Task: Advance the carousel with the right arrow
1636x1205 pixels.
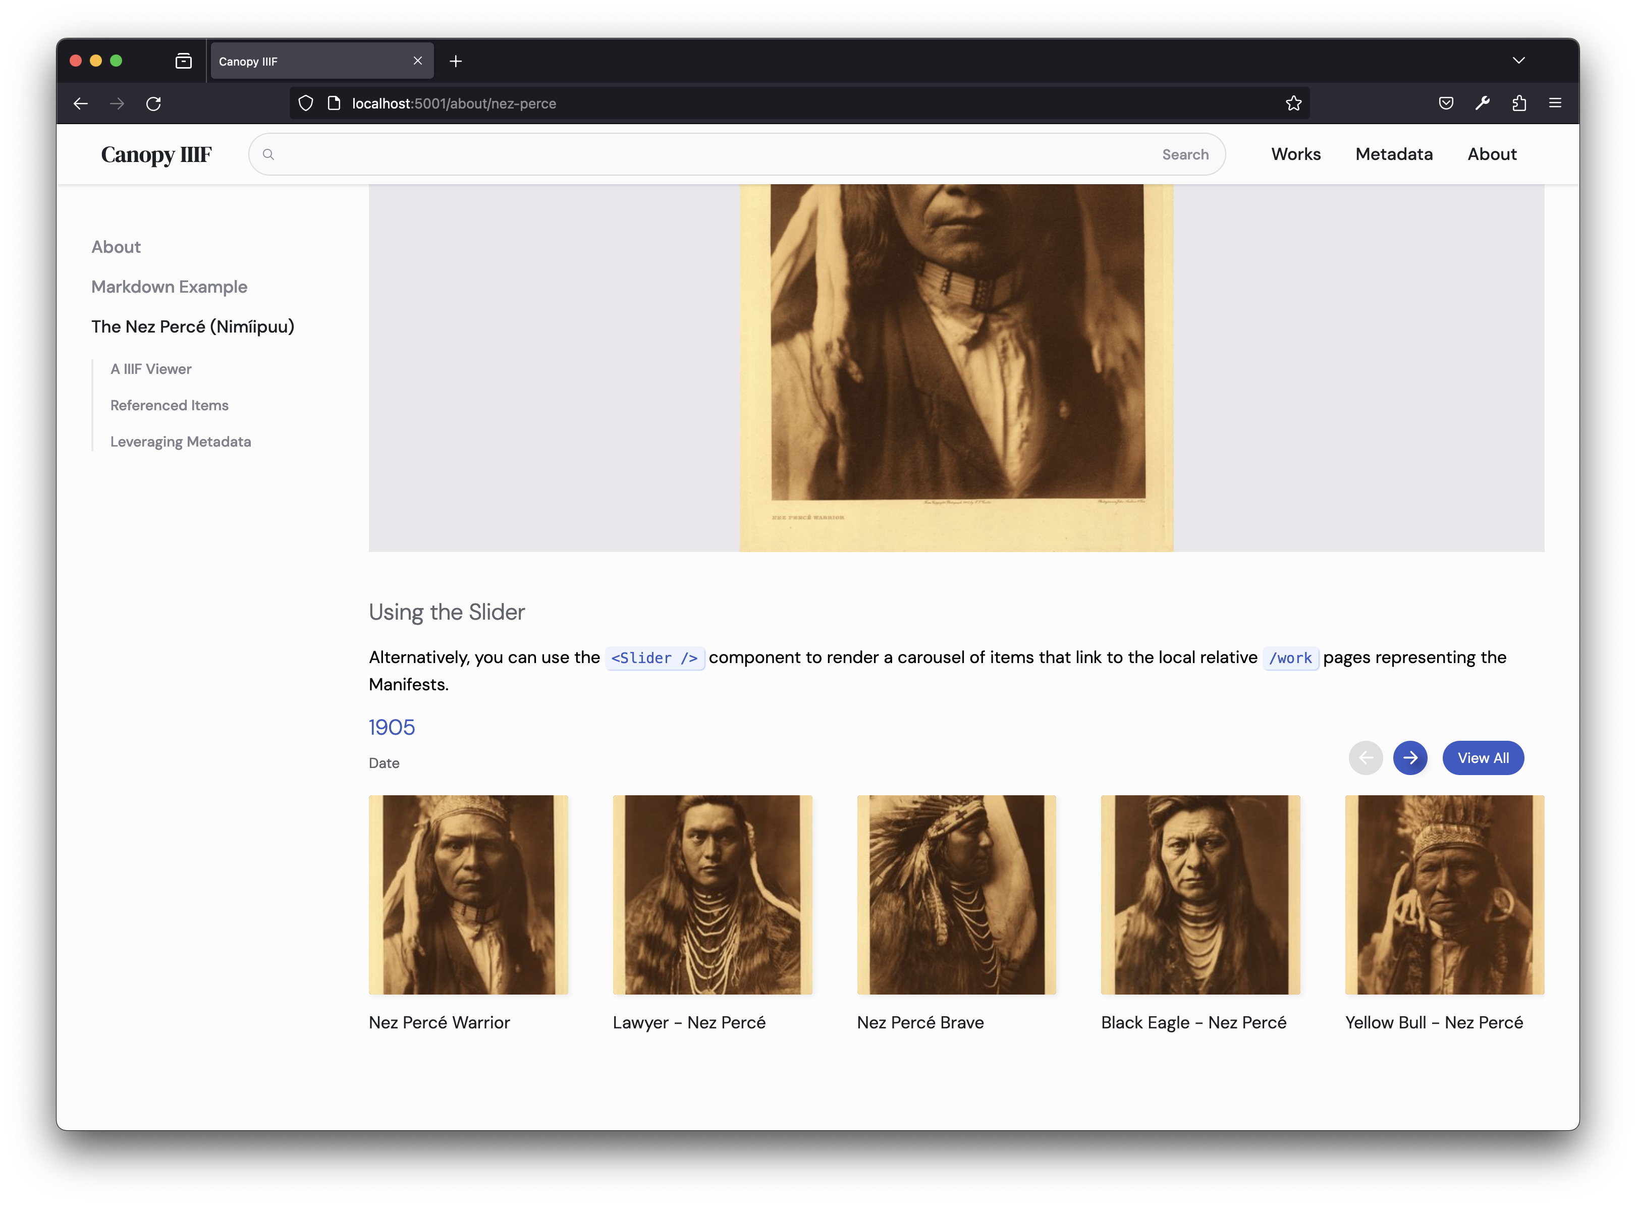Action: point(1410,758)
